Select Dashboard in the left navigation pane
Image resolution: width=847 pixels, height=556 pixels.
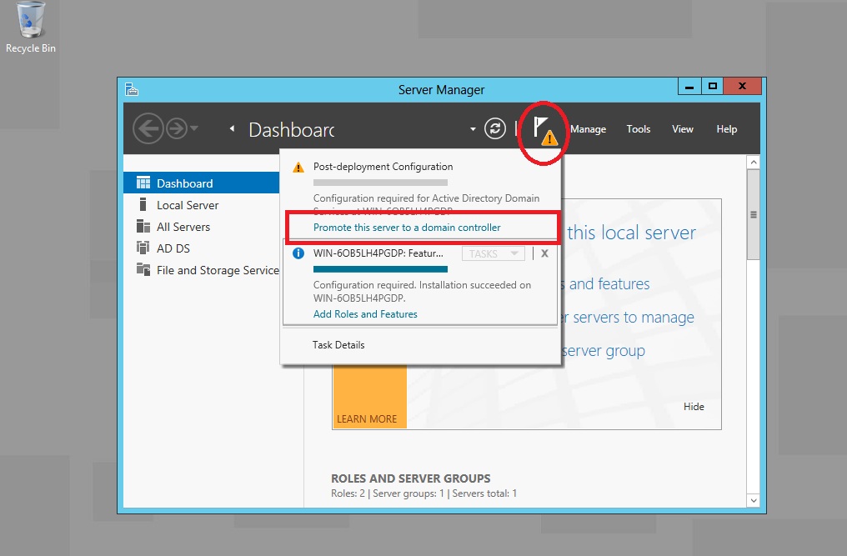(202, 183)
